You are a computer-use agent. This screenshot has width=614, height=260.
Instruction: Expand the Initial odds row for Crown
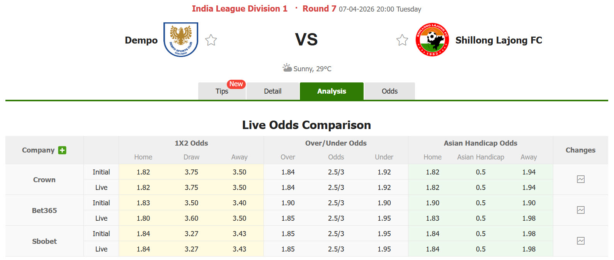tap(101, 172)
